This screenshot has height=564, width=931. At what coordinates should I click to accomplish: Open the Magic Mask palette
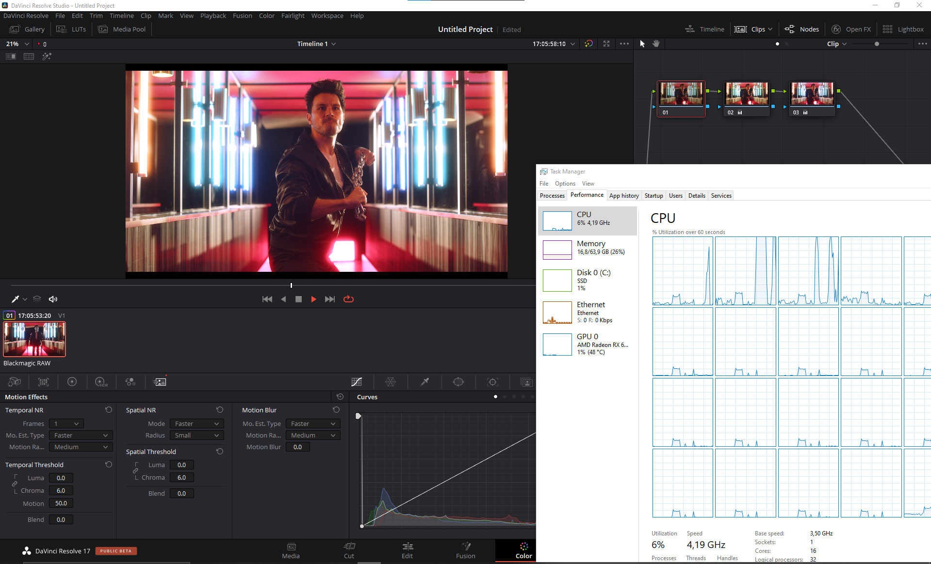pyautogui.click(x=526, y=382)
